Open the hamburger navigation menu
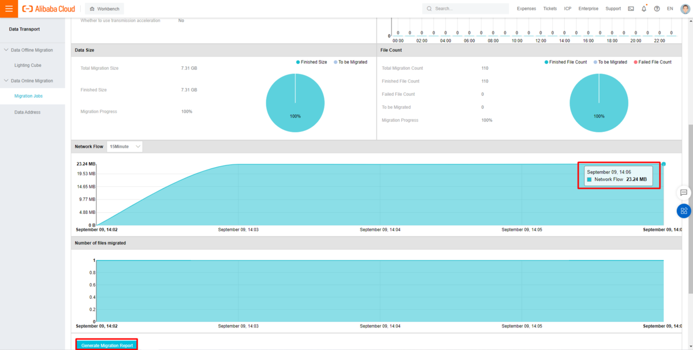This screenshot has width=693, height=350. pyautogui.click(x=9, y=9)
